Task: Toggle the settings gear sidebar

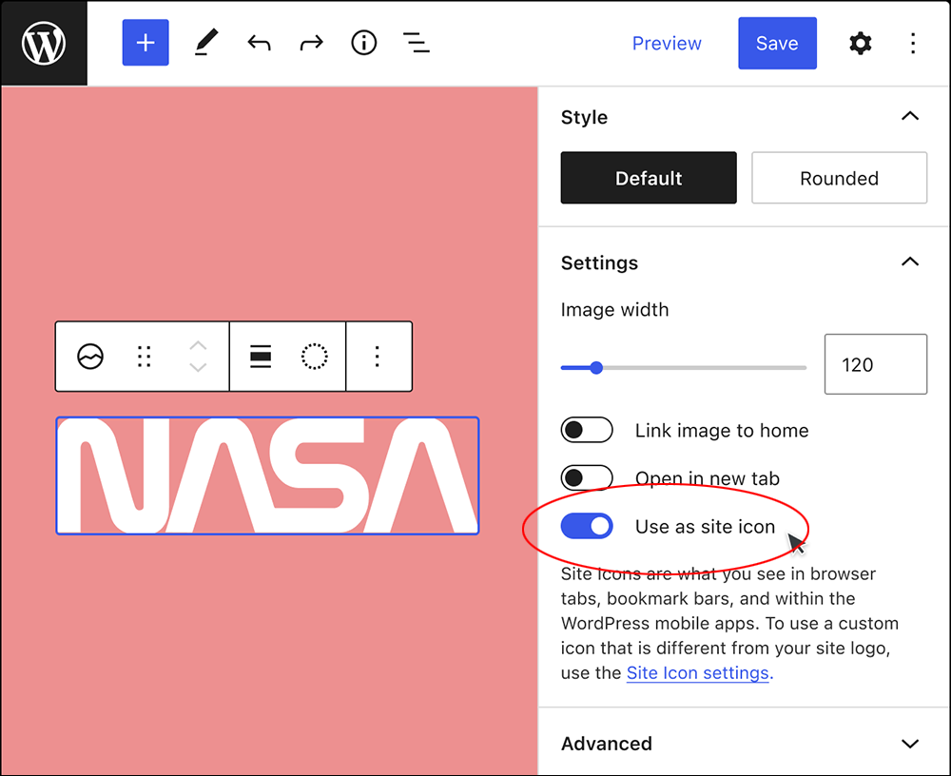Action: tap(860, 43)
